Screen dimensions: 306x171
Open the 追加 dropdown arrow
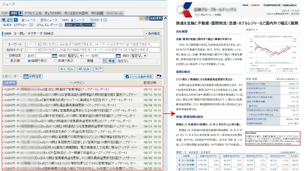(x=16, y=20)
